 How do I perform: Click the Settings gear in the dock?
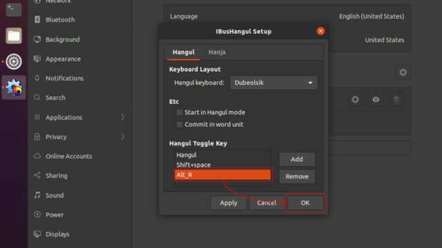pyautogui.click(x=14, y=61)
